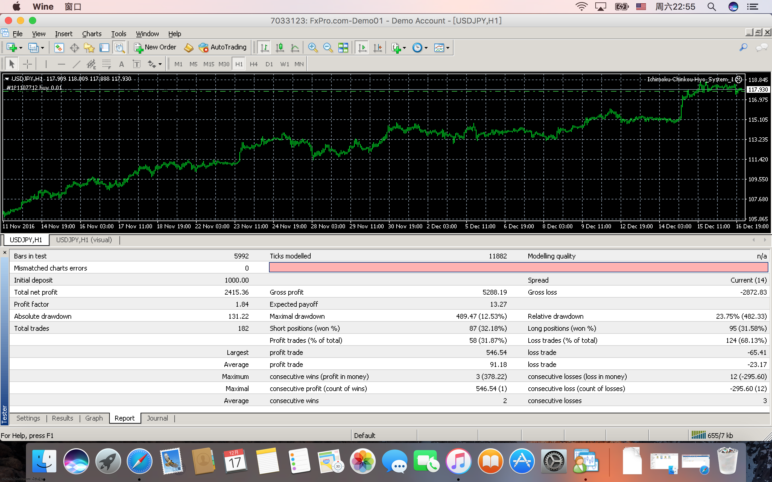Tile chart windows with grid icon

tap(343, 48)
